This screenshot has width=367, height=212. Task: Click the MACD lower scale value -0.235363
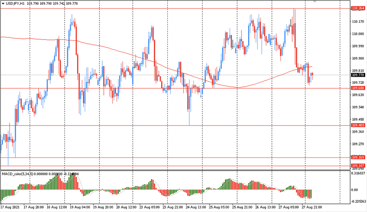(x=359, y=201)
